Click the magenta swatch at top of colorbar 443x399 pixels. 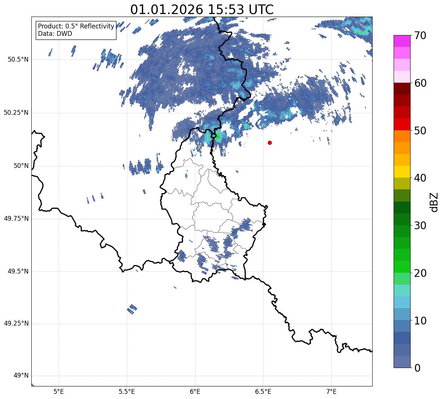[x=402, y=41]
